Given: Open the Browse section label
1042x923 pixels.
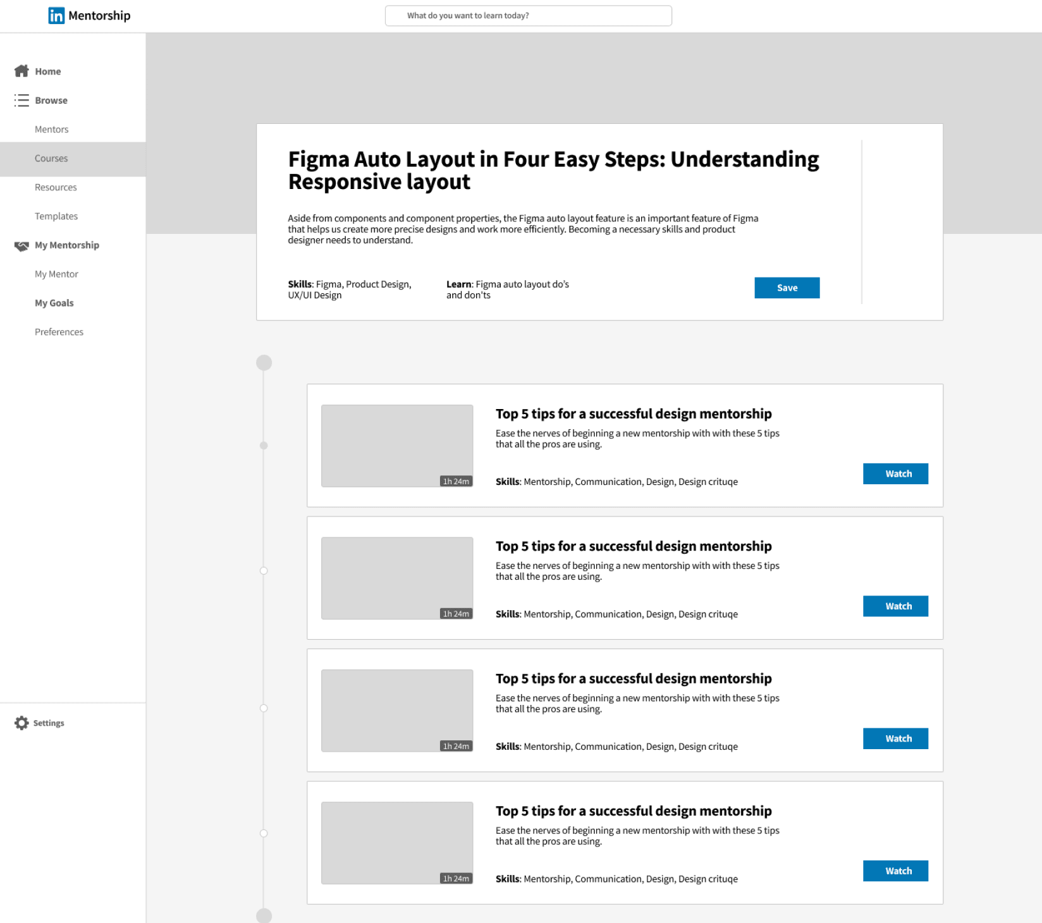Looking at the screenshot, I should [x=51, y=101].
